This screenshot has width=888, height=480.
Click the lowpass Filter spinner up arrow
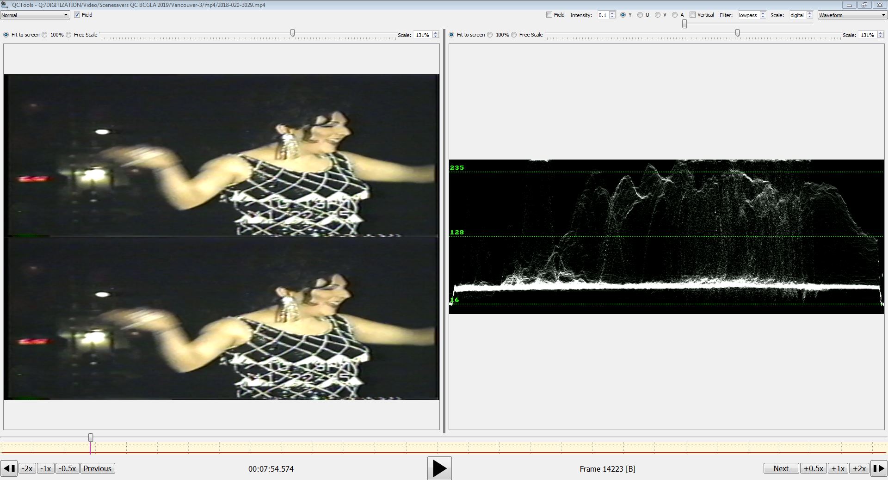[762, 13]
